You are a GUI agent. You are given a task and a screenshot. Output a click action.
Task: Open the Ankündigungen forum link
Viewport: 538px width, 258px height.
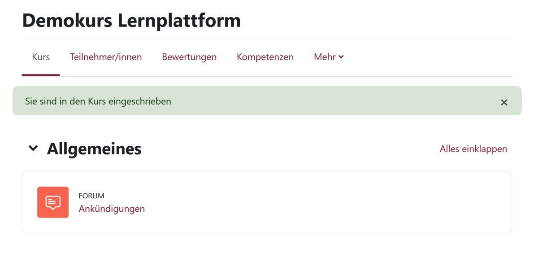tap(112, 209)
